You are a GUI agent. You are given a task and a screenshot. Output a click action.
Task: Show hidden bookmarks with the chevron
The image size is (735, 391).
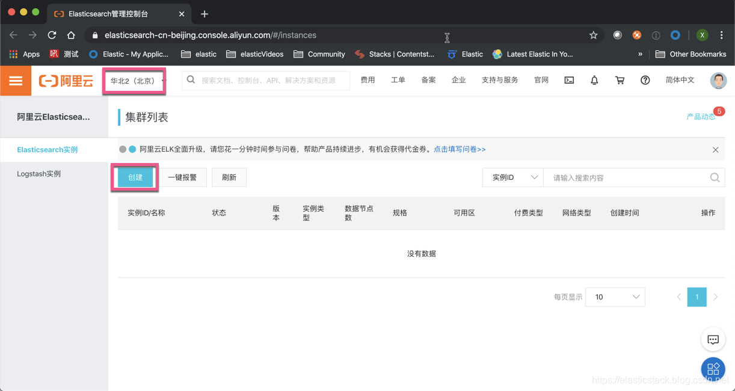640,54
